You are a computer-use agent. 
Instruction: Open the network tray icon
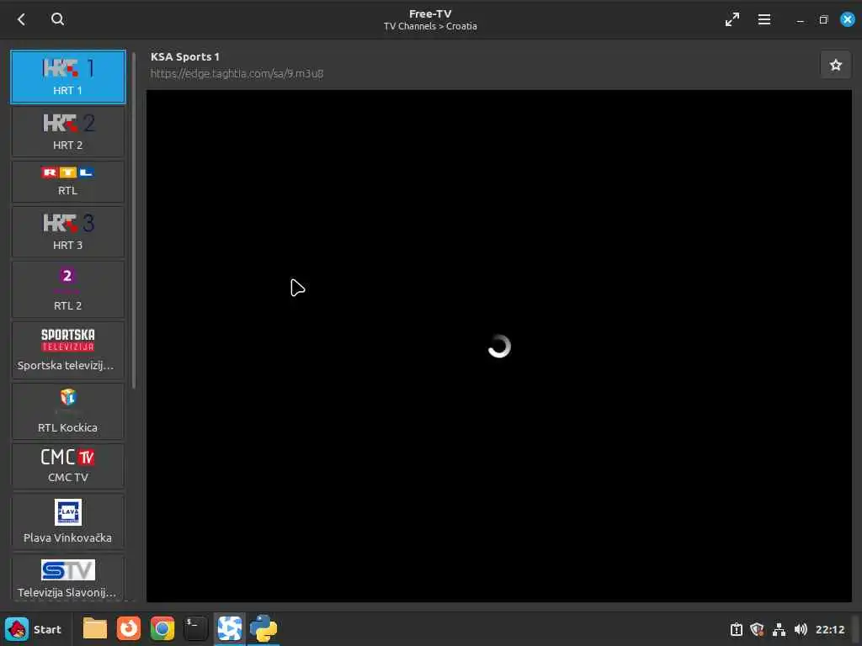779,629
